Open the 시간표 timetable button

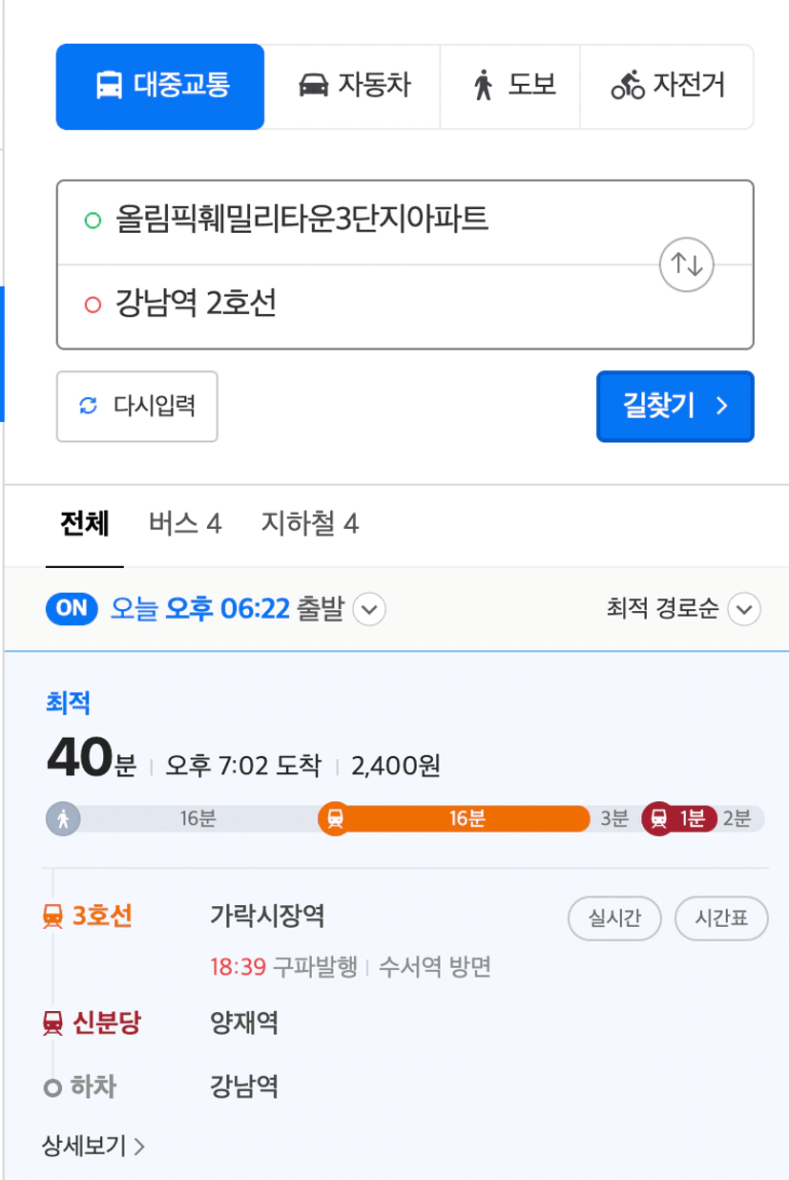coord(721,919)
